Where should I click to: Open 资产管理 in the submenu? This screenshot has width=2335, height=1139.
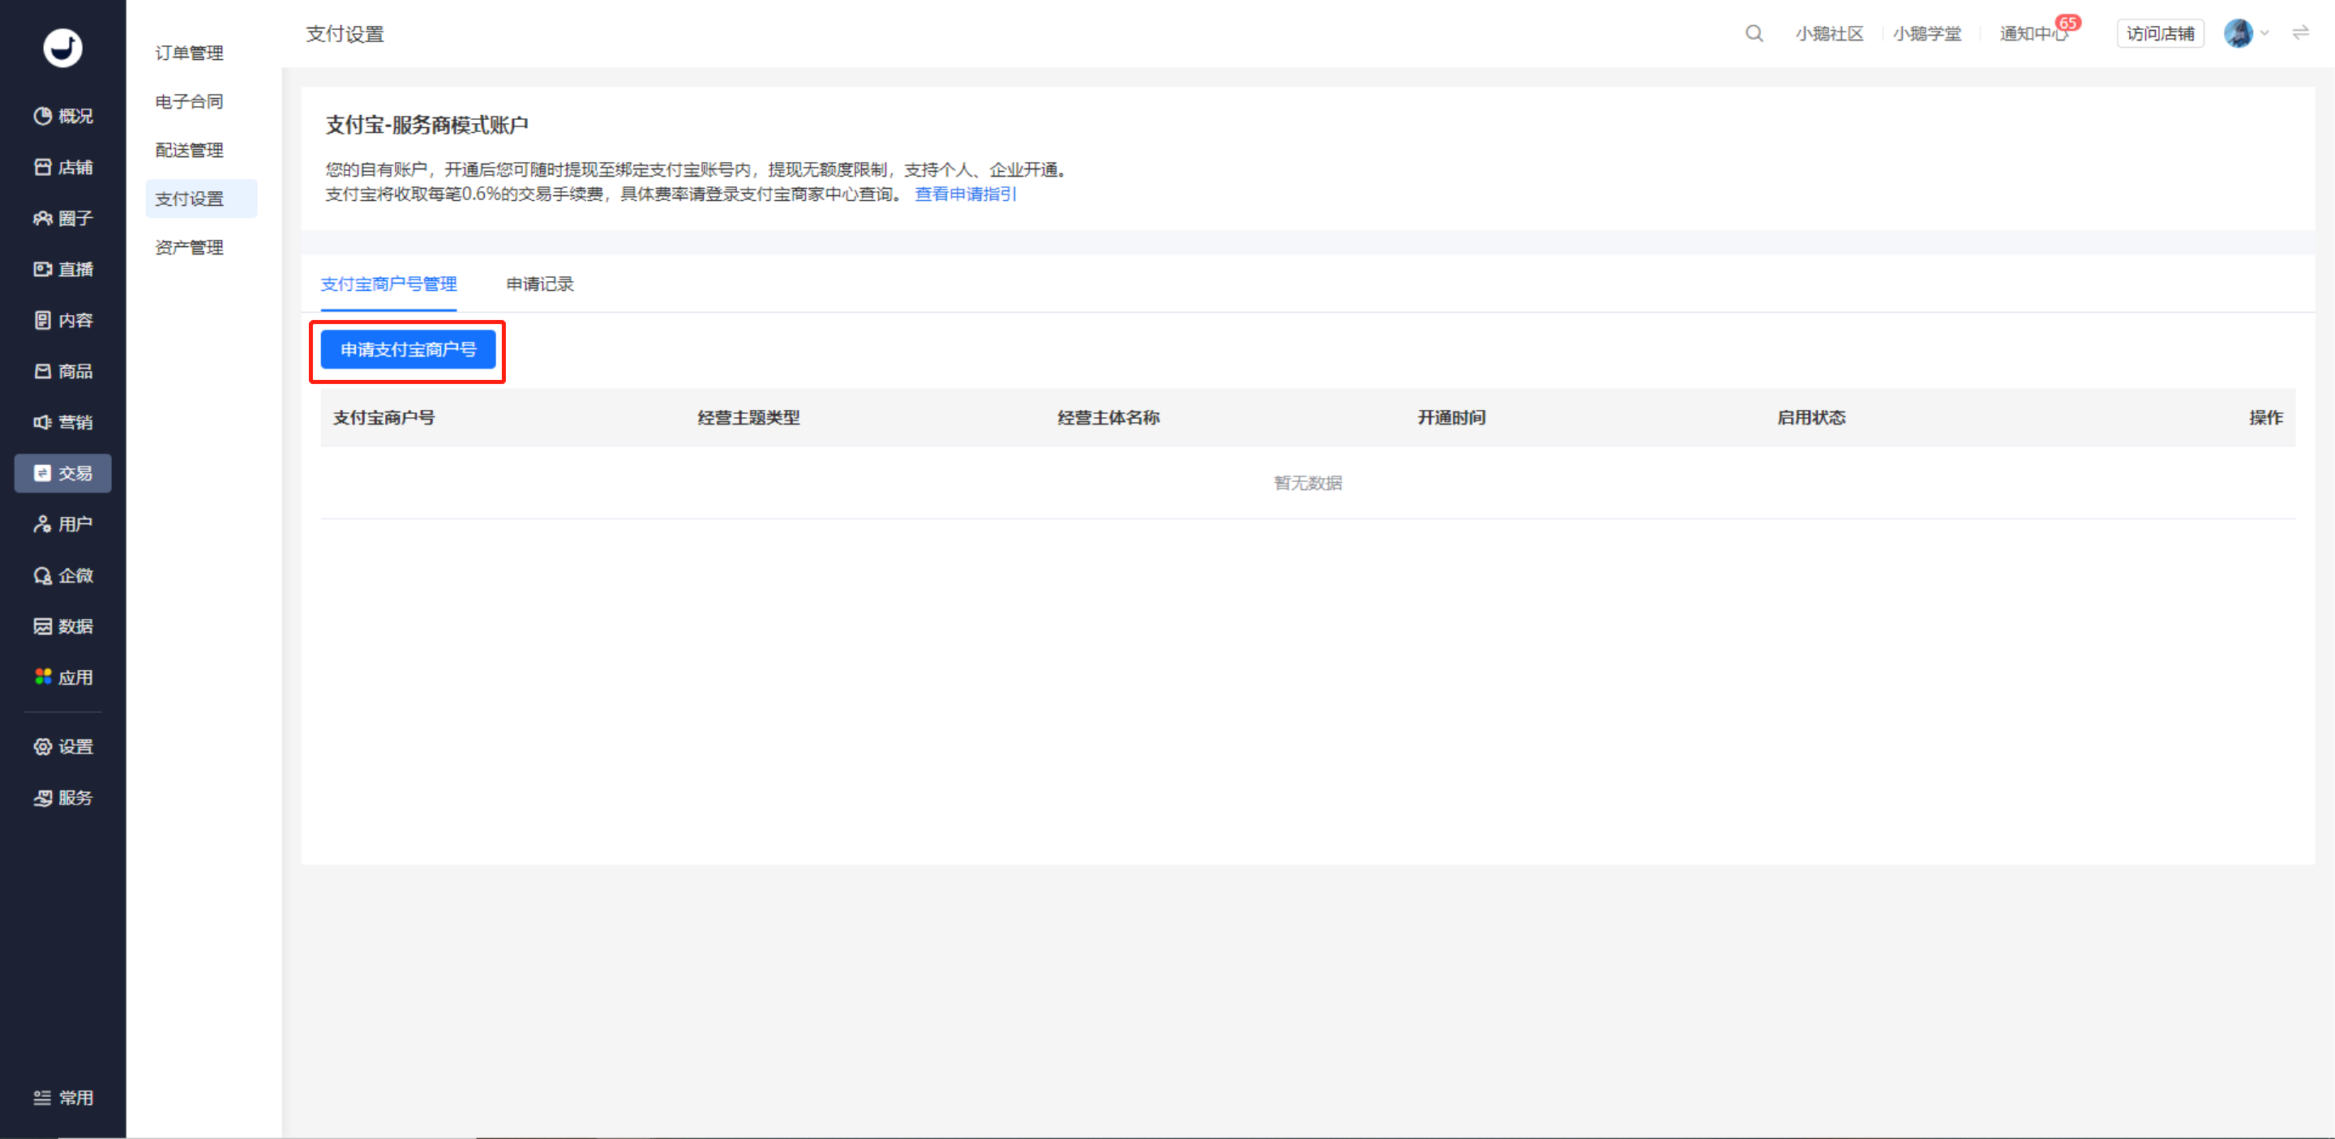[190, 247]
